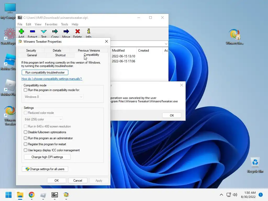Screen dimensions: 268x201
Task: Open the 8-bit (256) color dropdown
Action: point(43,119)
